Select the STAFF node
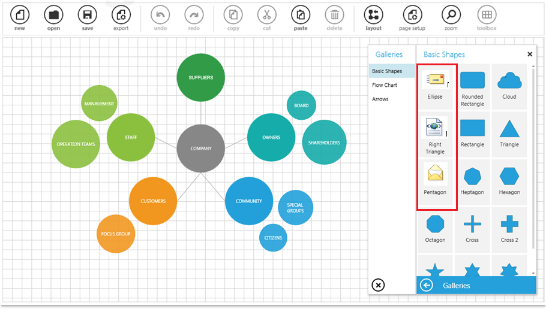 click(131, 137)
